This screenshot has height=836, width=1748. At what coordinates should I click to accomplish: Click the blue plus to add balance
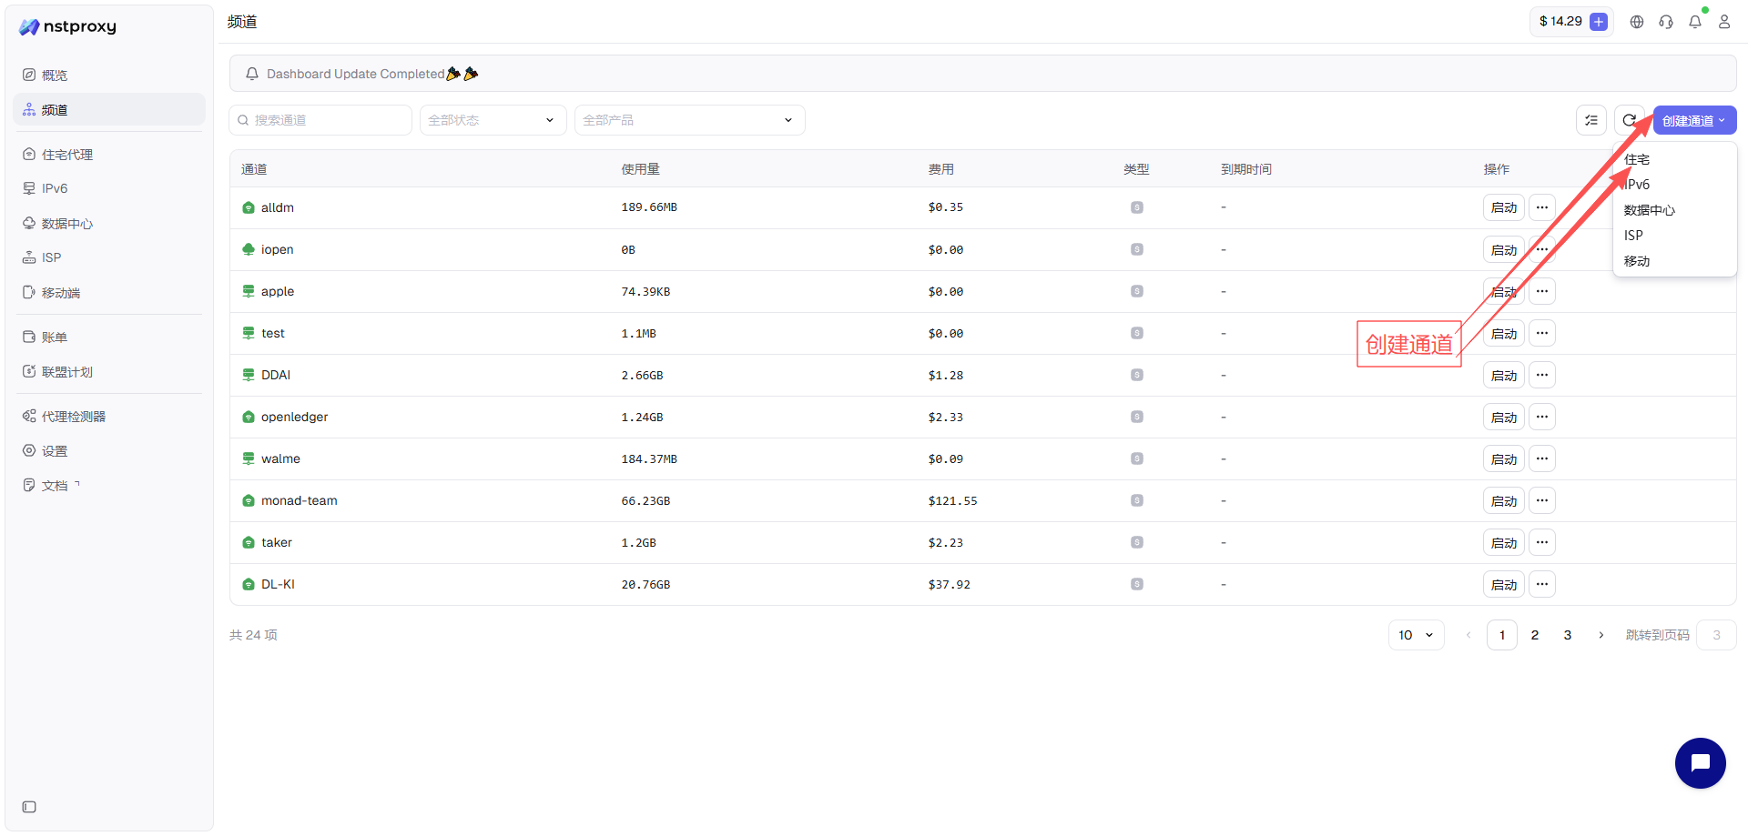(x=1598, y=22)
